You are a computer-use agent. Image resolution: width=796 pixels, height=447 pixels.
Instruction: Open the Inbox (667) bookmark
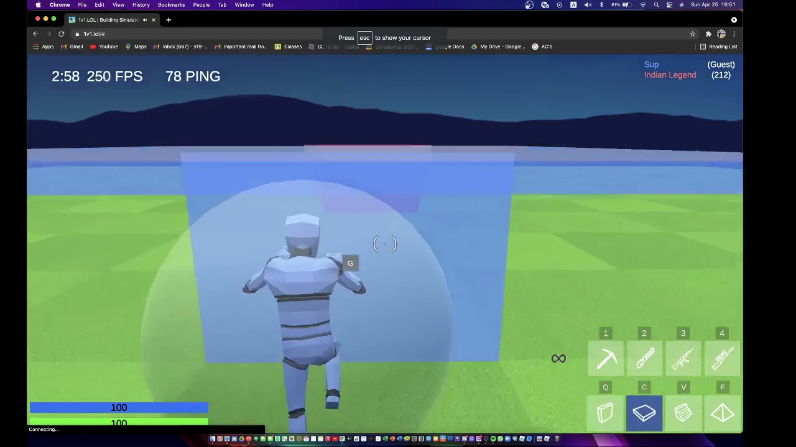pyautogui.click(x=180, y=47)
